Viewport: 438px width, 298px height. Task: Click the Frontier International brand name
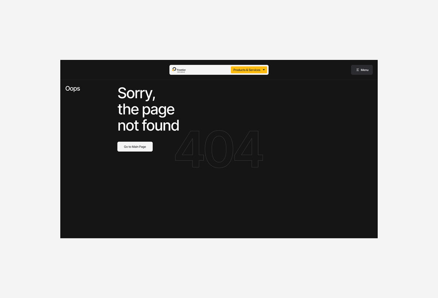tap(181, 70)
